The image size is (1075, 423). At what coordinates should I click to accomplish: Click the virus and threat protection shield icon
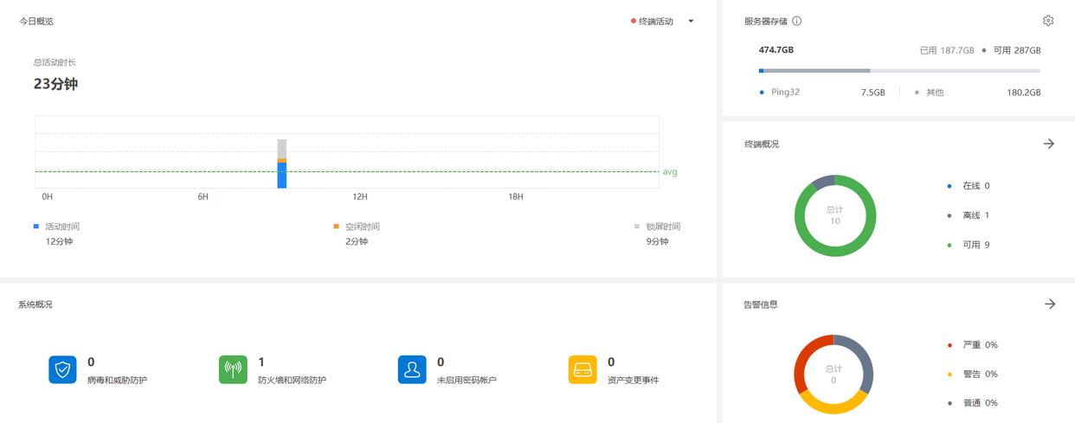62,369
